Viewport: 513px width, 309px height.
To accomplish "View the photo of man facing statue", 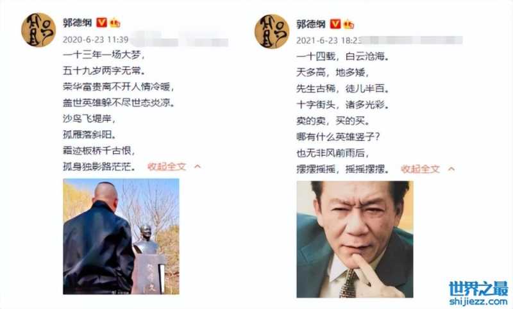I will (121, 237).
